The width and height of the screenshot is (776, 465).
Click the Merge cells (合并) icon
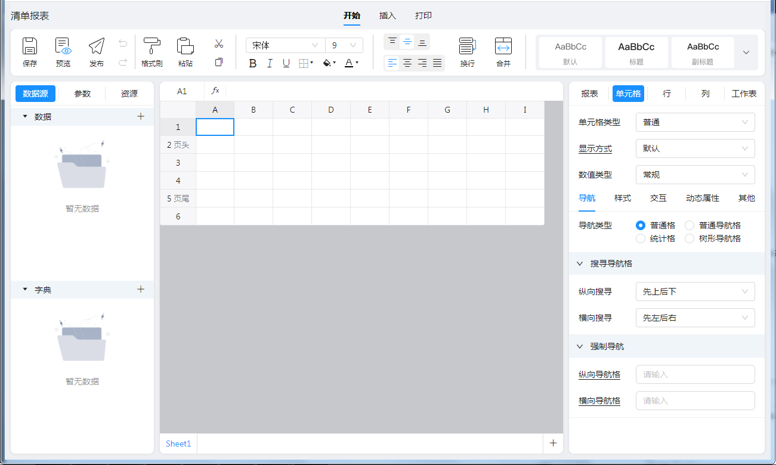pyautogui.click(x=503, y=46)
